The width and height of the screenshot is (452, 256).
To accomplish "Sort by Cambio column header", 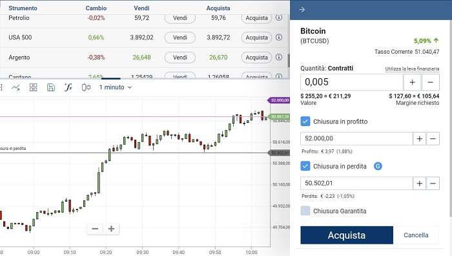I will point(96,8).
